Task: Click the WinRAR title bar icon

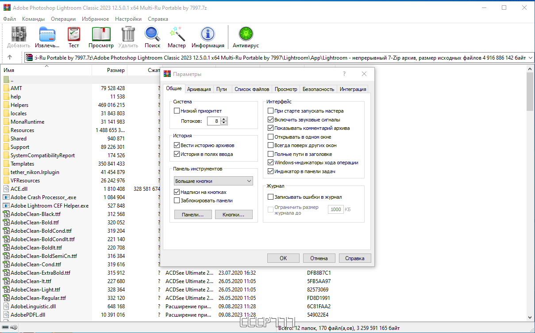Action: click(7, 8)
